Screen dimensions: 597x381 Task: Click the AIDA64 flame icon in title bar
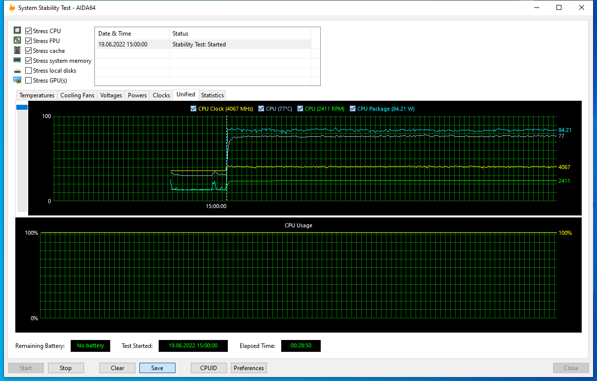point(12,7)
